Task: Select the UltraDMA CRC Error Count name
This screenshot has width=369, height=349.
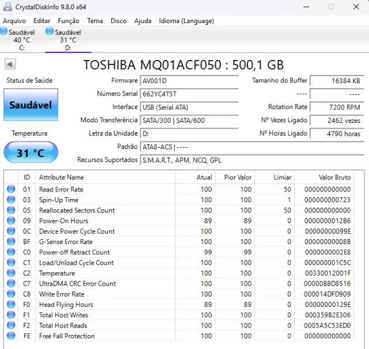Action: click(x=77, y=284)
